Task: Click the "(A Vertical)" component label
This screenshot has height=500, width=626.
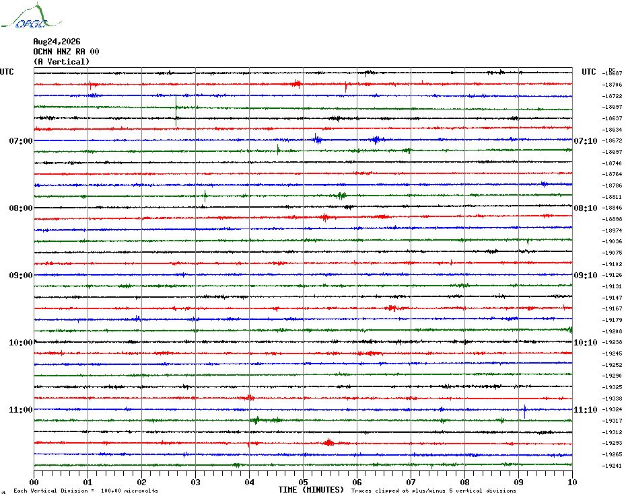Action: tap(61, 61)
